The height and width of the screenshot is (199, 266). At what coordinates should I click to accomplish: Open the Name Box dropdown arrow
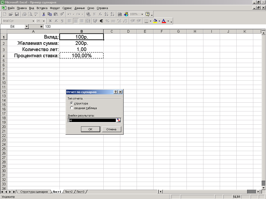click(26, 26)
